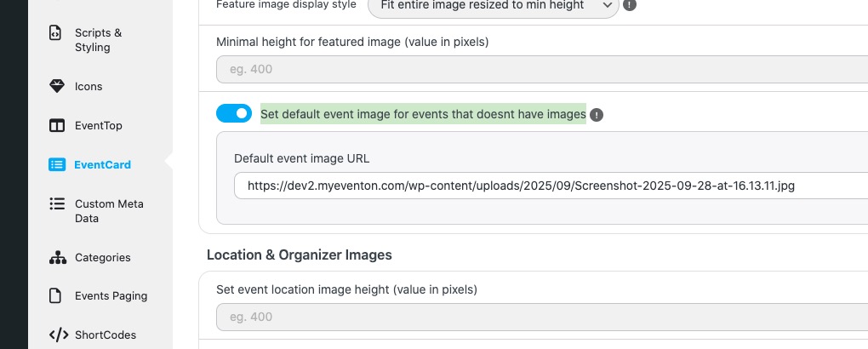This screenshot has height=349, width=868.
Task: Switch to the Events Paging tab
Action: coord(111,296)
